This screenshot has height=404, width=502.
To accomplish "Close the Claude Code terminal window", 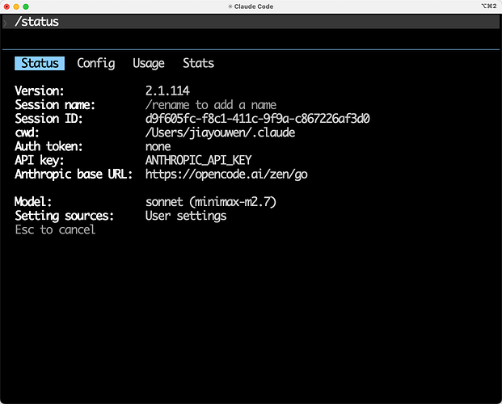I will tap(6, 6).
